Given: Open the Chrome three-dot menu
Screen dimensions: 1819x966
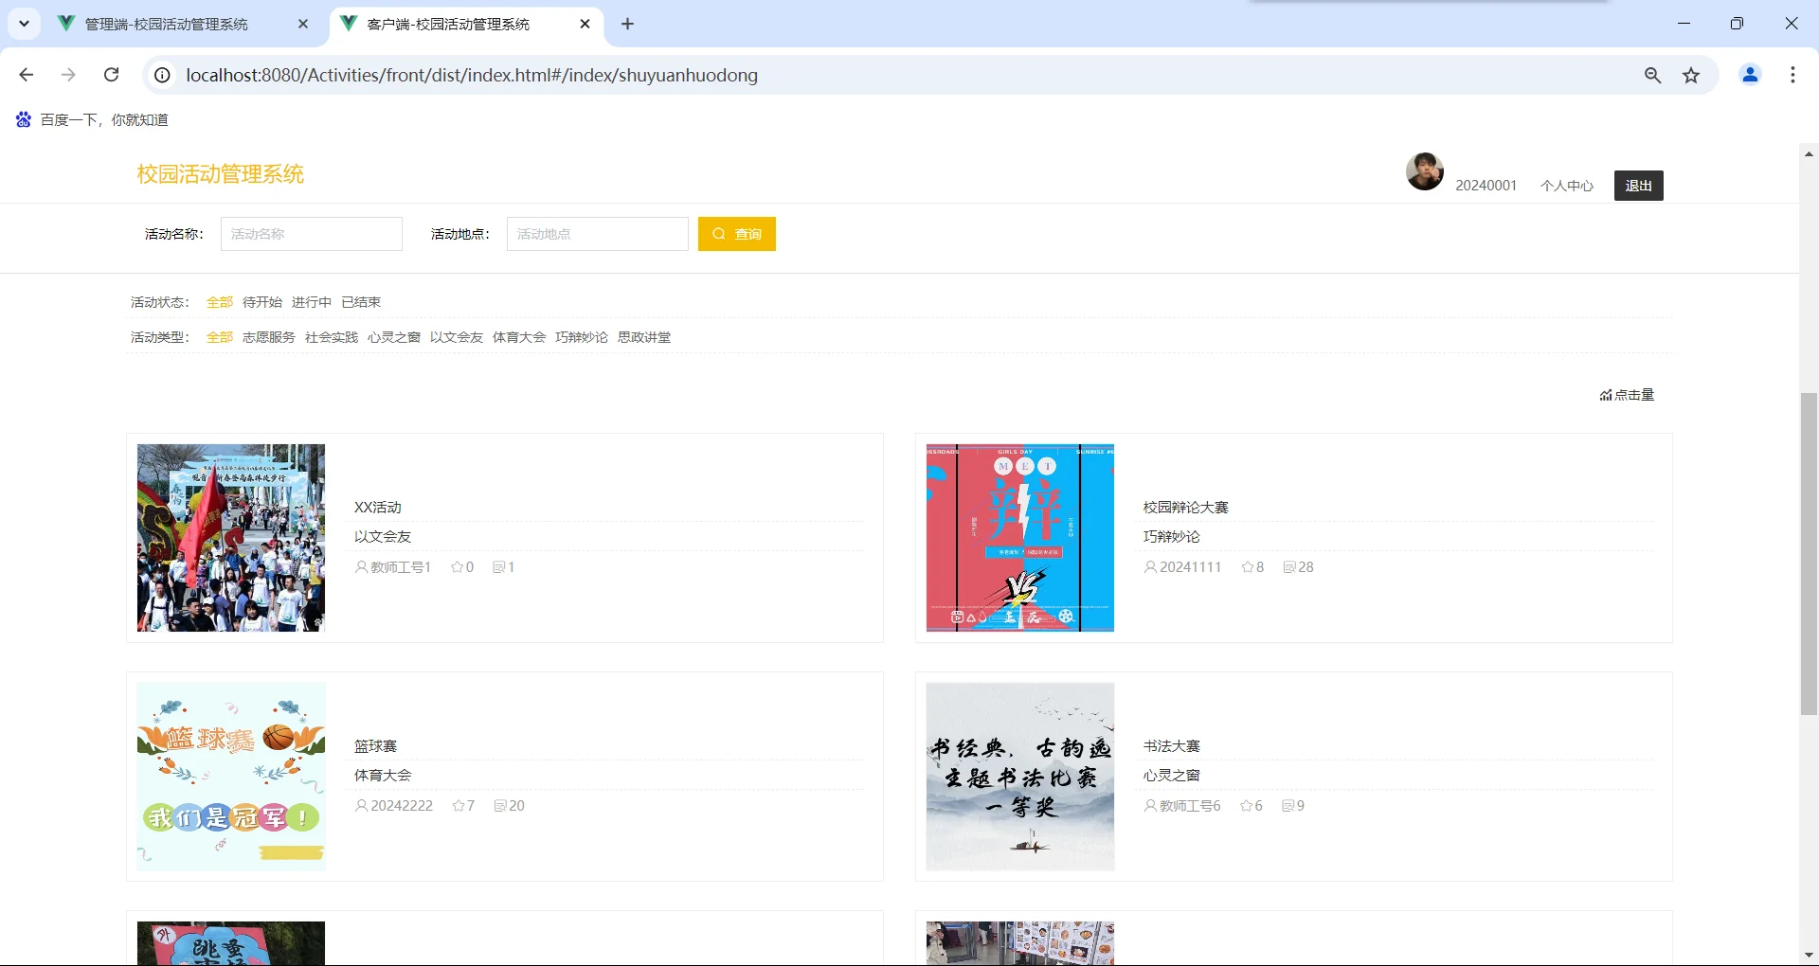Looking at the screenshot, I should [x=1792, y=75].
